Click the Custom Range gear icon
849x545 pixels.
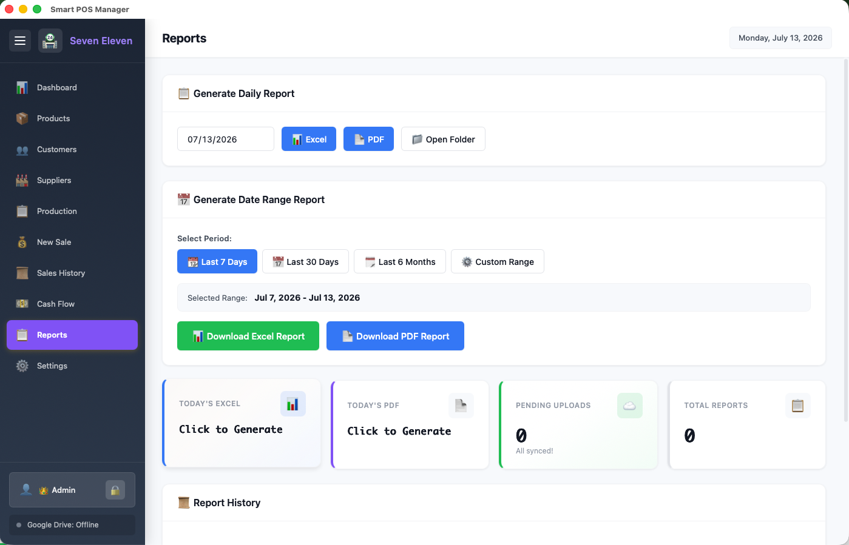467,262
